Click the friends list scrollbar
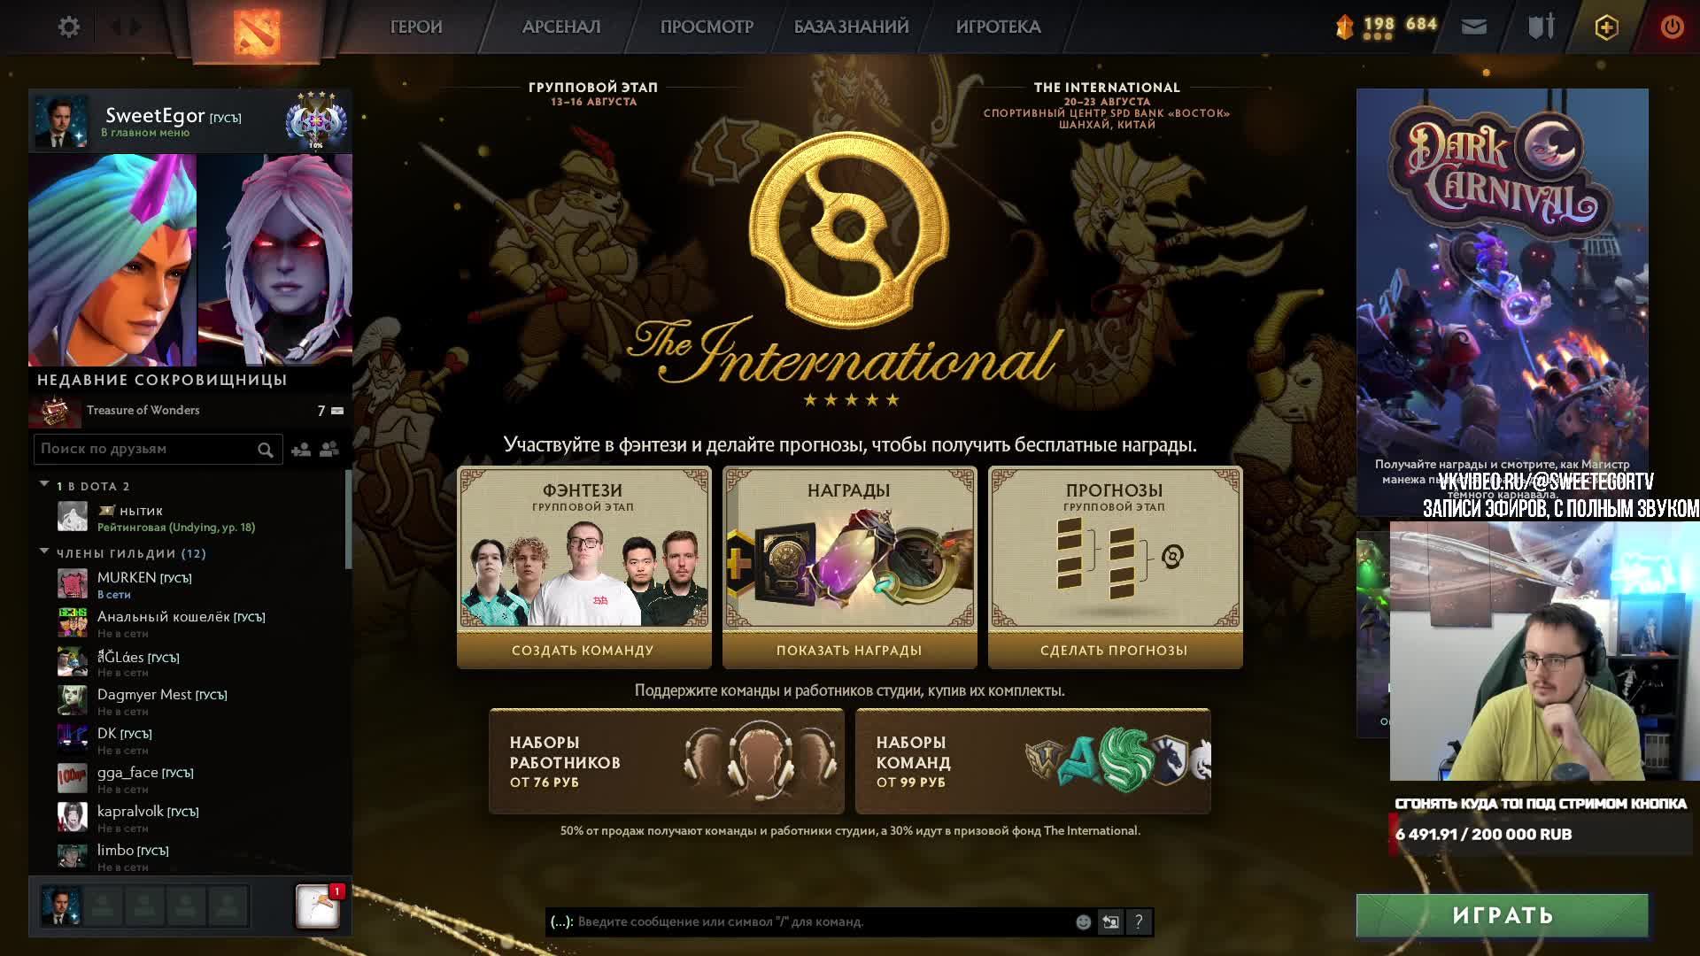Screen dimensions: 1700x956 [x=348, y=520]
